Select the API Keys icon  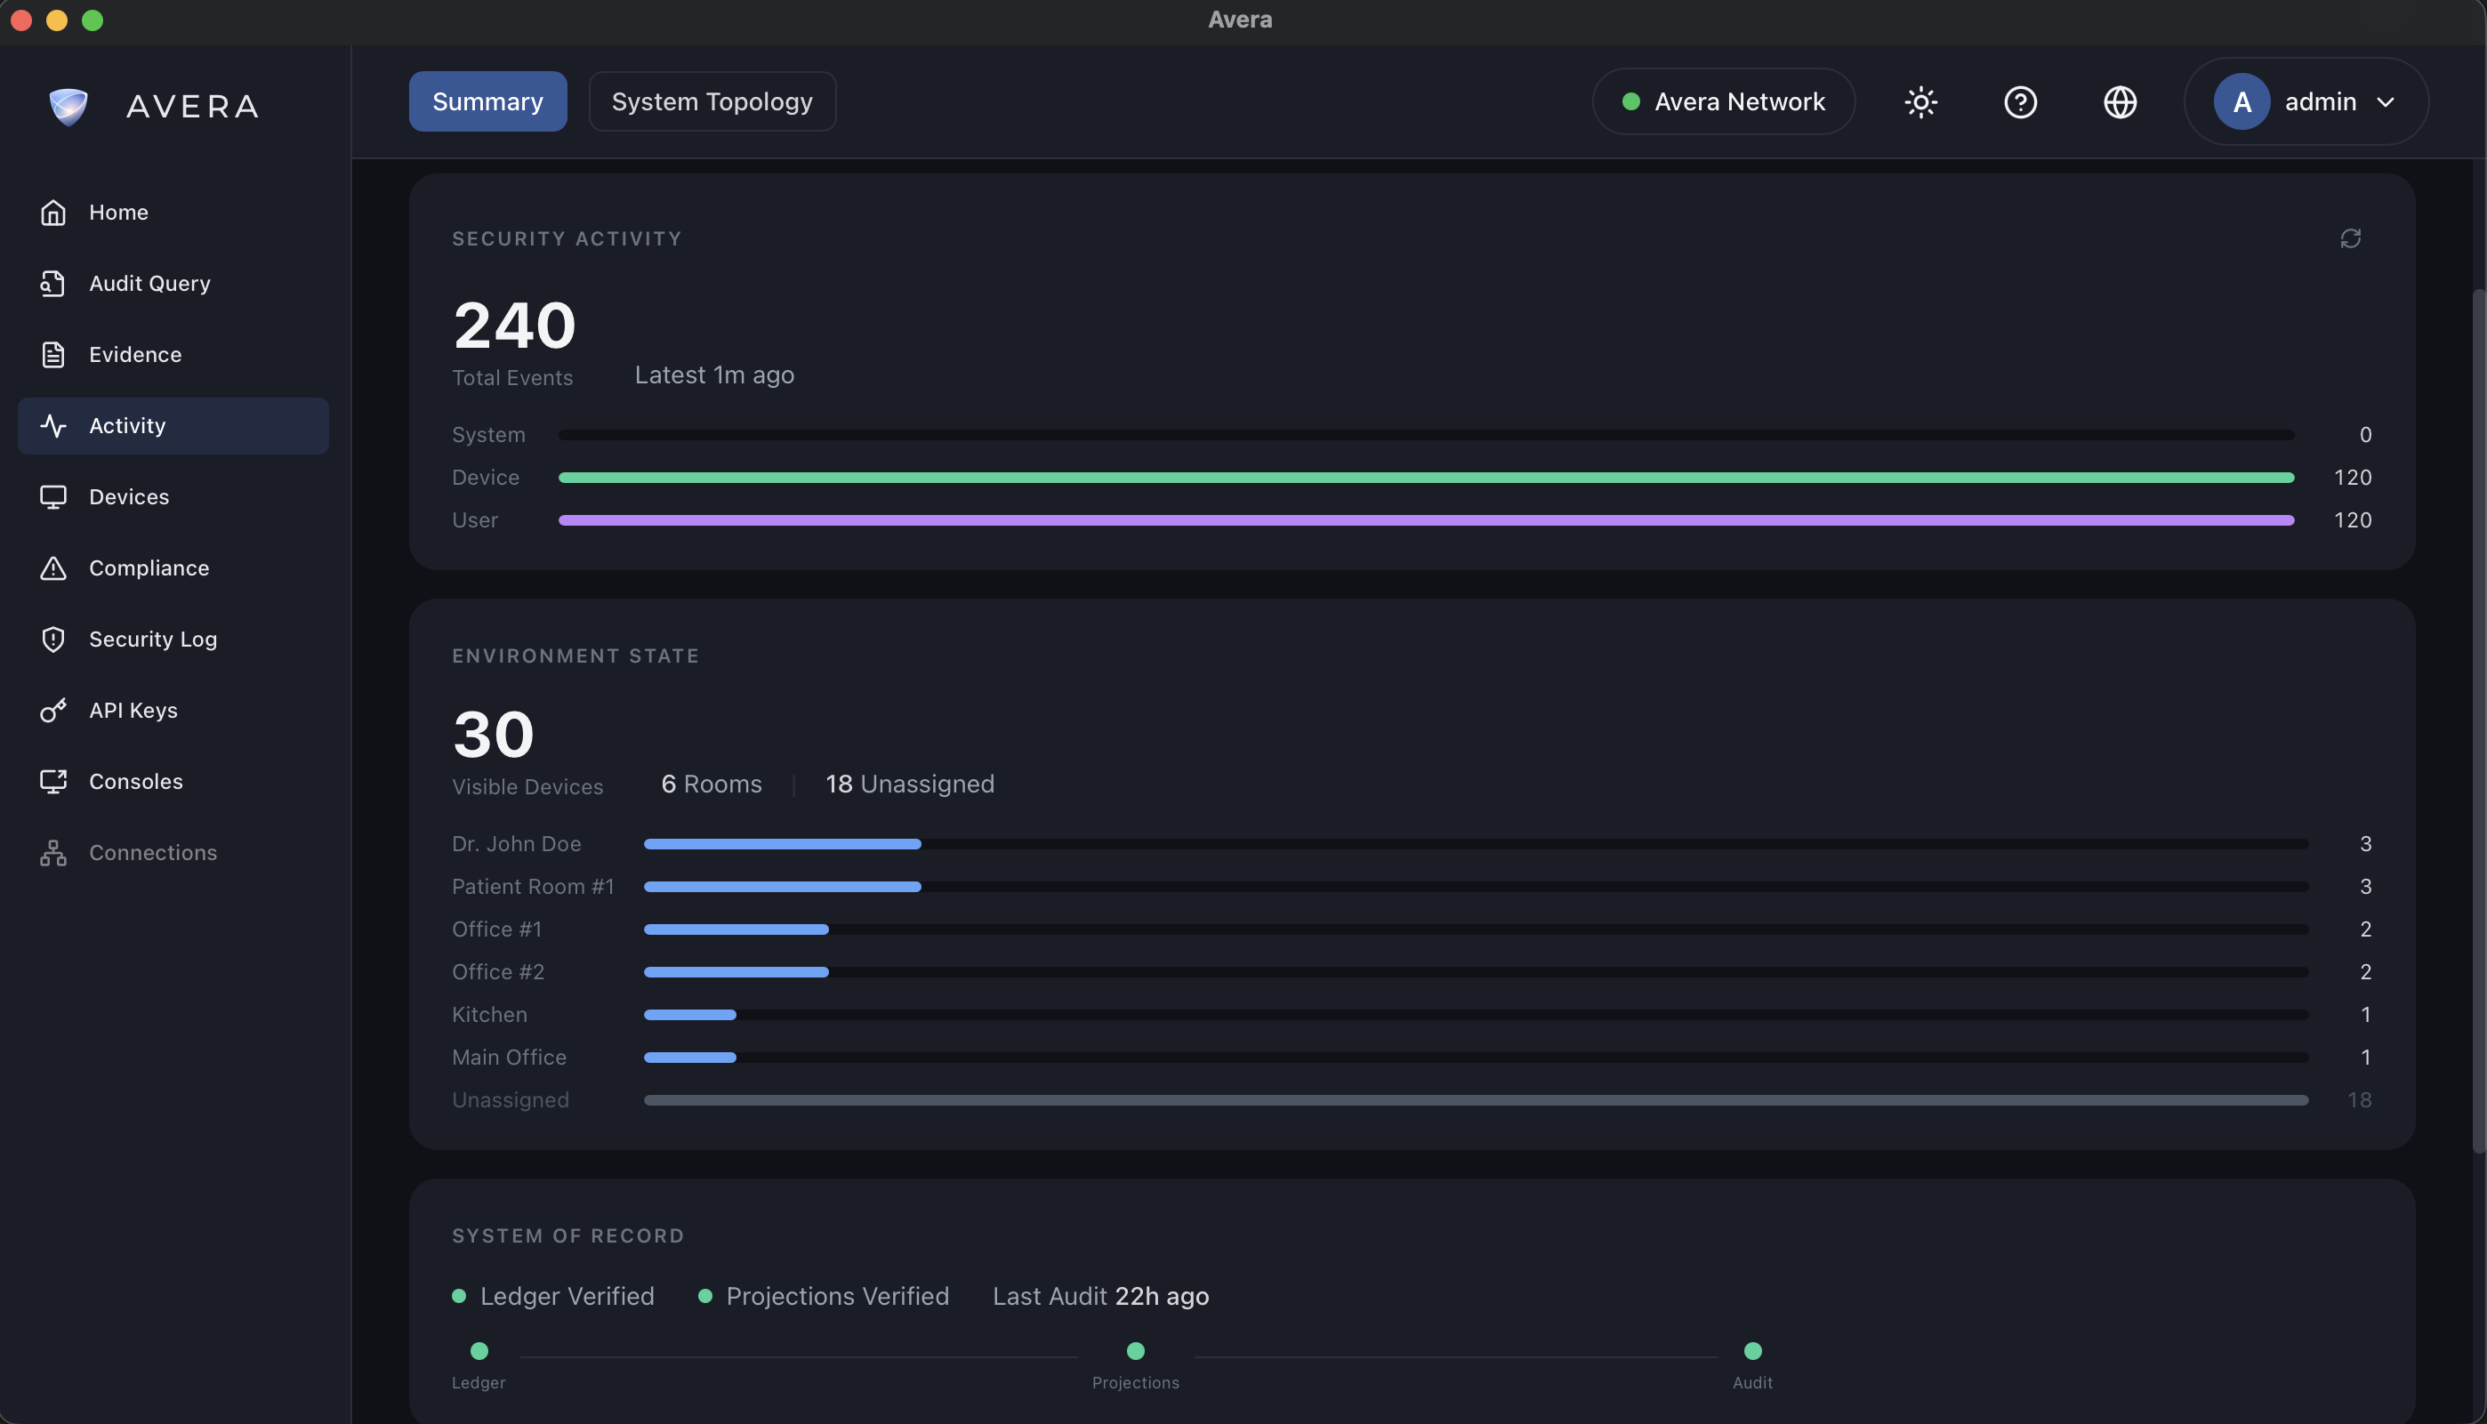(x=53, y=710)
